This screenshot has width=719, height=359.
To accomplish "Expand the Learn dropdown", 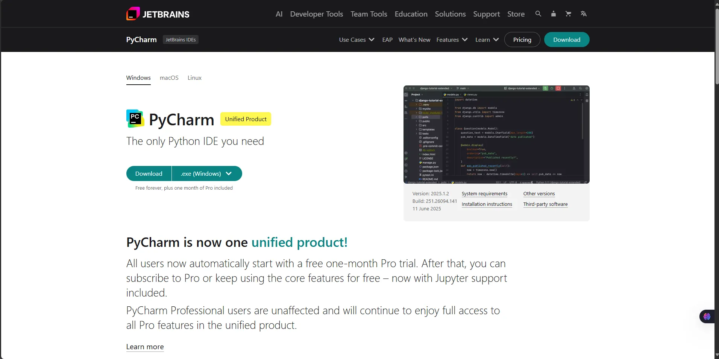I will [487, 40].
